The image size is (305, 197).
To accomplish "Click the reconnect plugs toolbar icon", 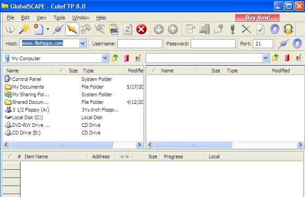I will click(86, 29).
